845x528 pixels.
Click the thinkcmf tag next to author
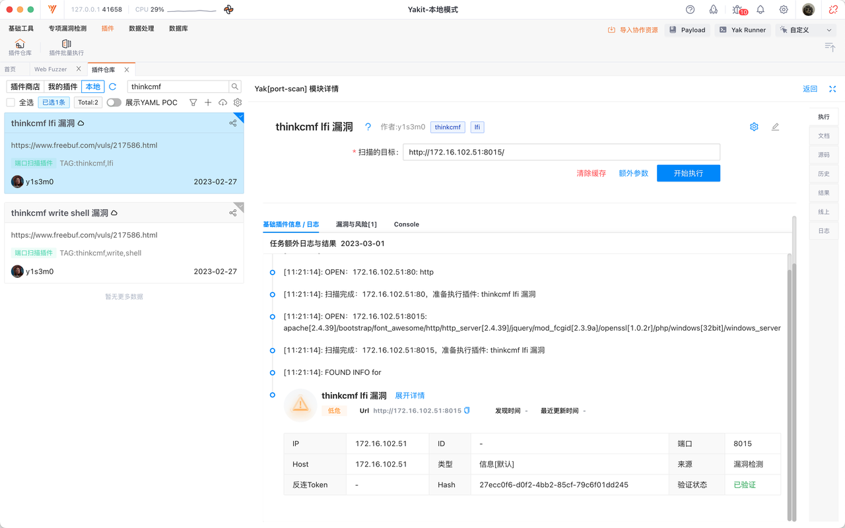tap(448, 127)
